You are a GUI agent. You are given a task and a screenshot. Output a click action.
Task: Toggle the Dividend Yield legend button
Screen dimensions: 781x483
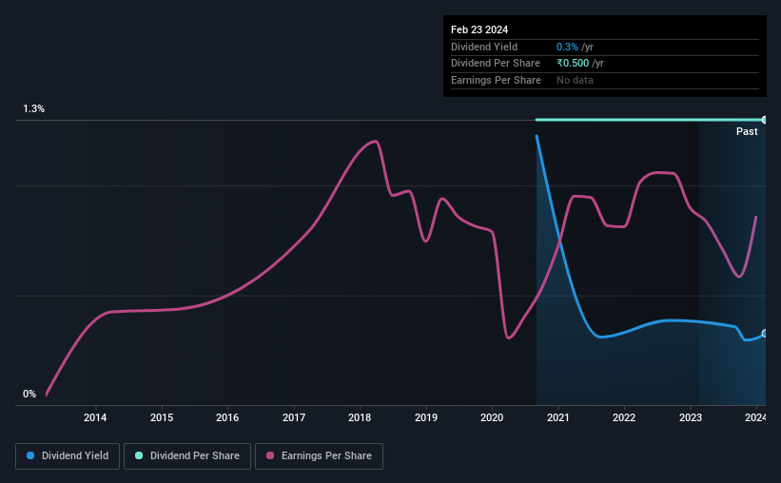pos(68,456)
